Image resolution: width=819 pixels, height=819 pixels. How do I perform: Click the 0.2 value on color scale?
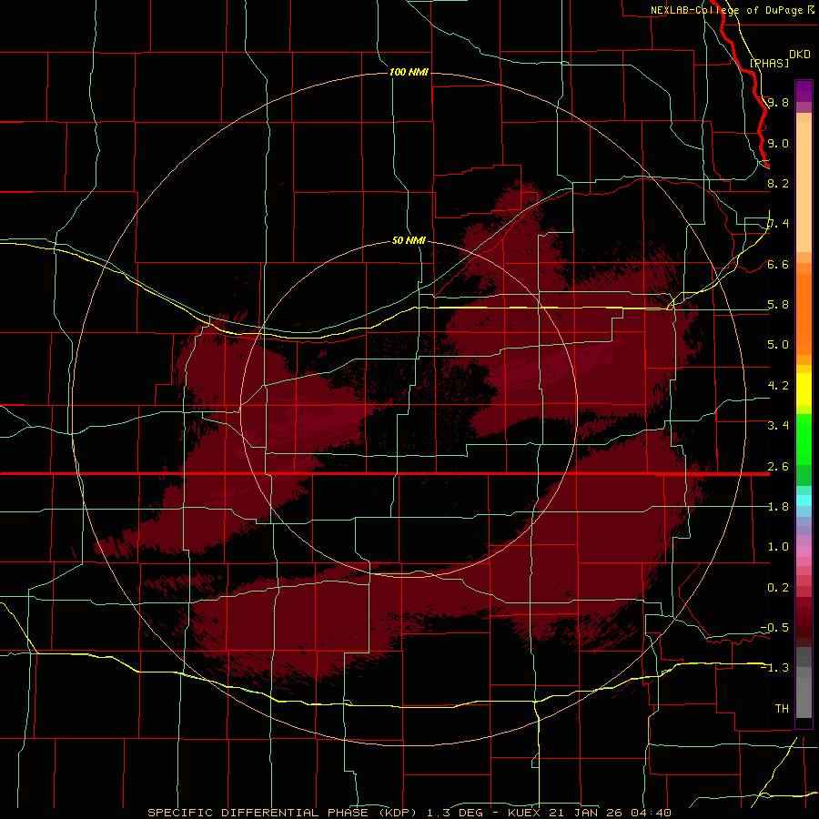(778, 588)
